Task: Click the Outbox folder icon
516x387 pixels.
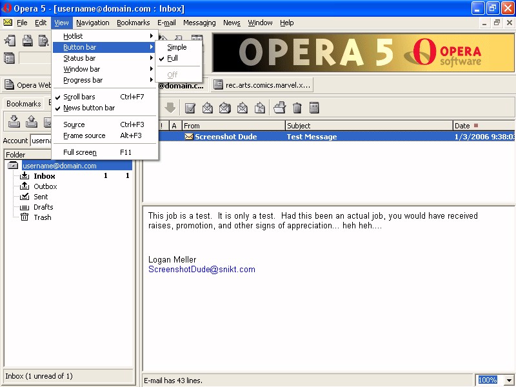Action: (25, 186)
